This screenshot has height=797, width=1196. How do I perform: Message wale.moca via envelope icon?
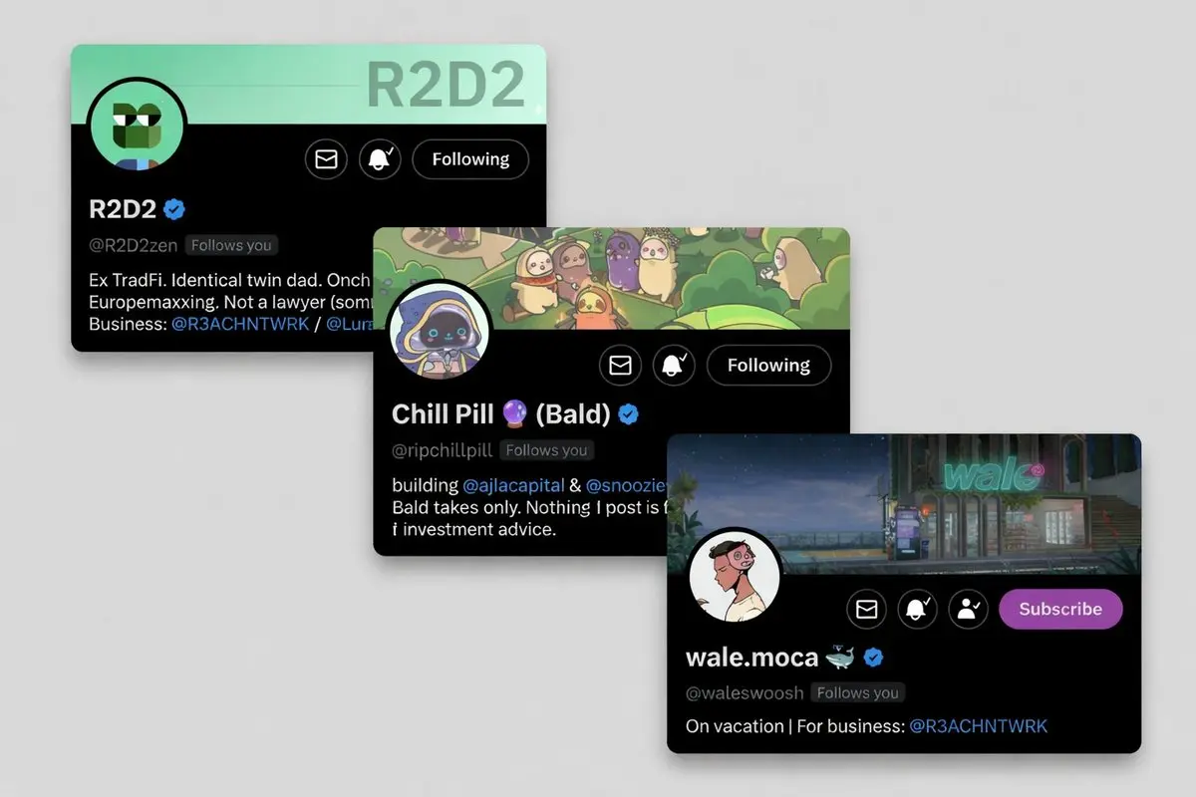tap(867, 609)
